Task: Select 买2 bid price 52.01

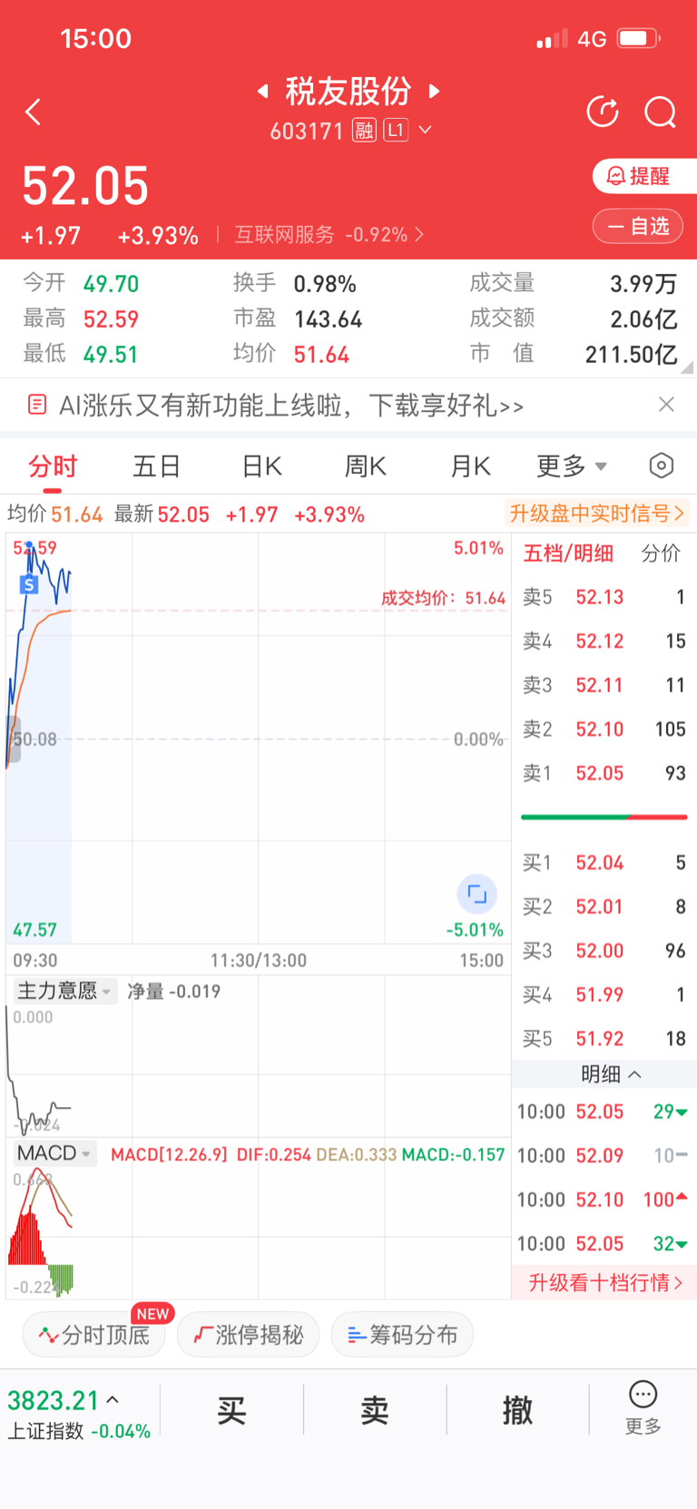Action: pyautogui.click(x=600, y=906)
